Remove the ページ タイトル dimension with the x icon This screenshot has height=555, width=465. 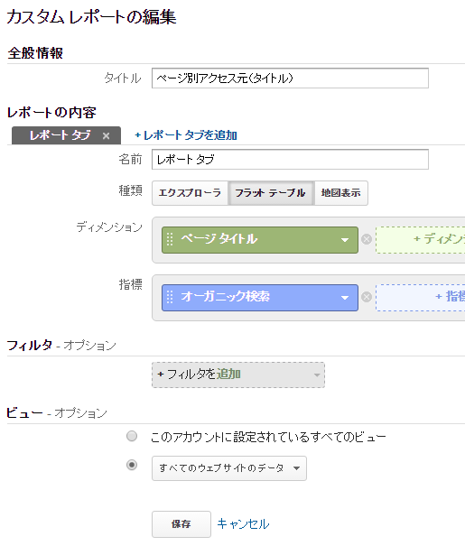pyautogui.click(x=367, y=240)
